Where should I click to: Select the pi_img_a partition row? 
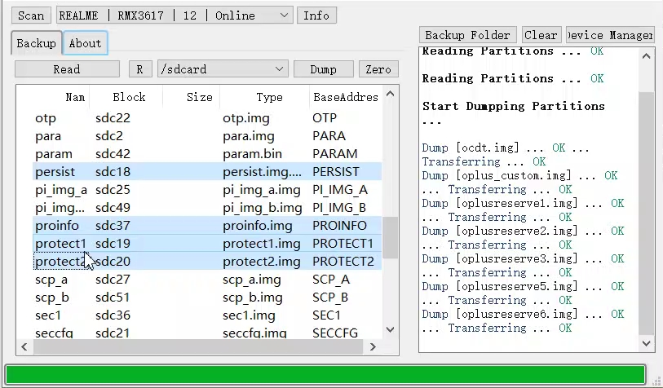click(207, 190)
